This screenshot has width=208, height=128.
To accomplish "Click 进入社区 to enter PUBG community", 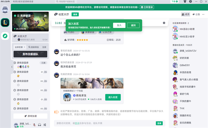I will click(113, 97).
